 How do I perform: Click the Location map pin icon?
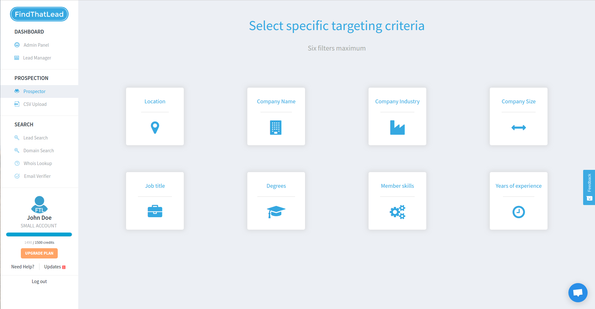(x=155, y=127)
